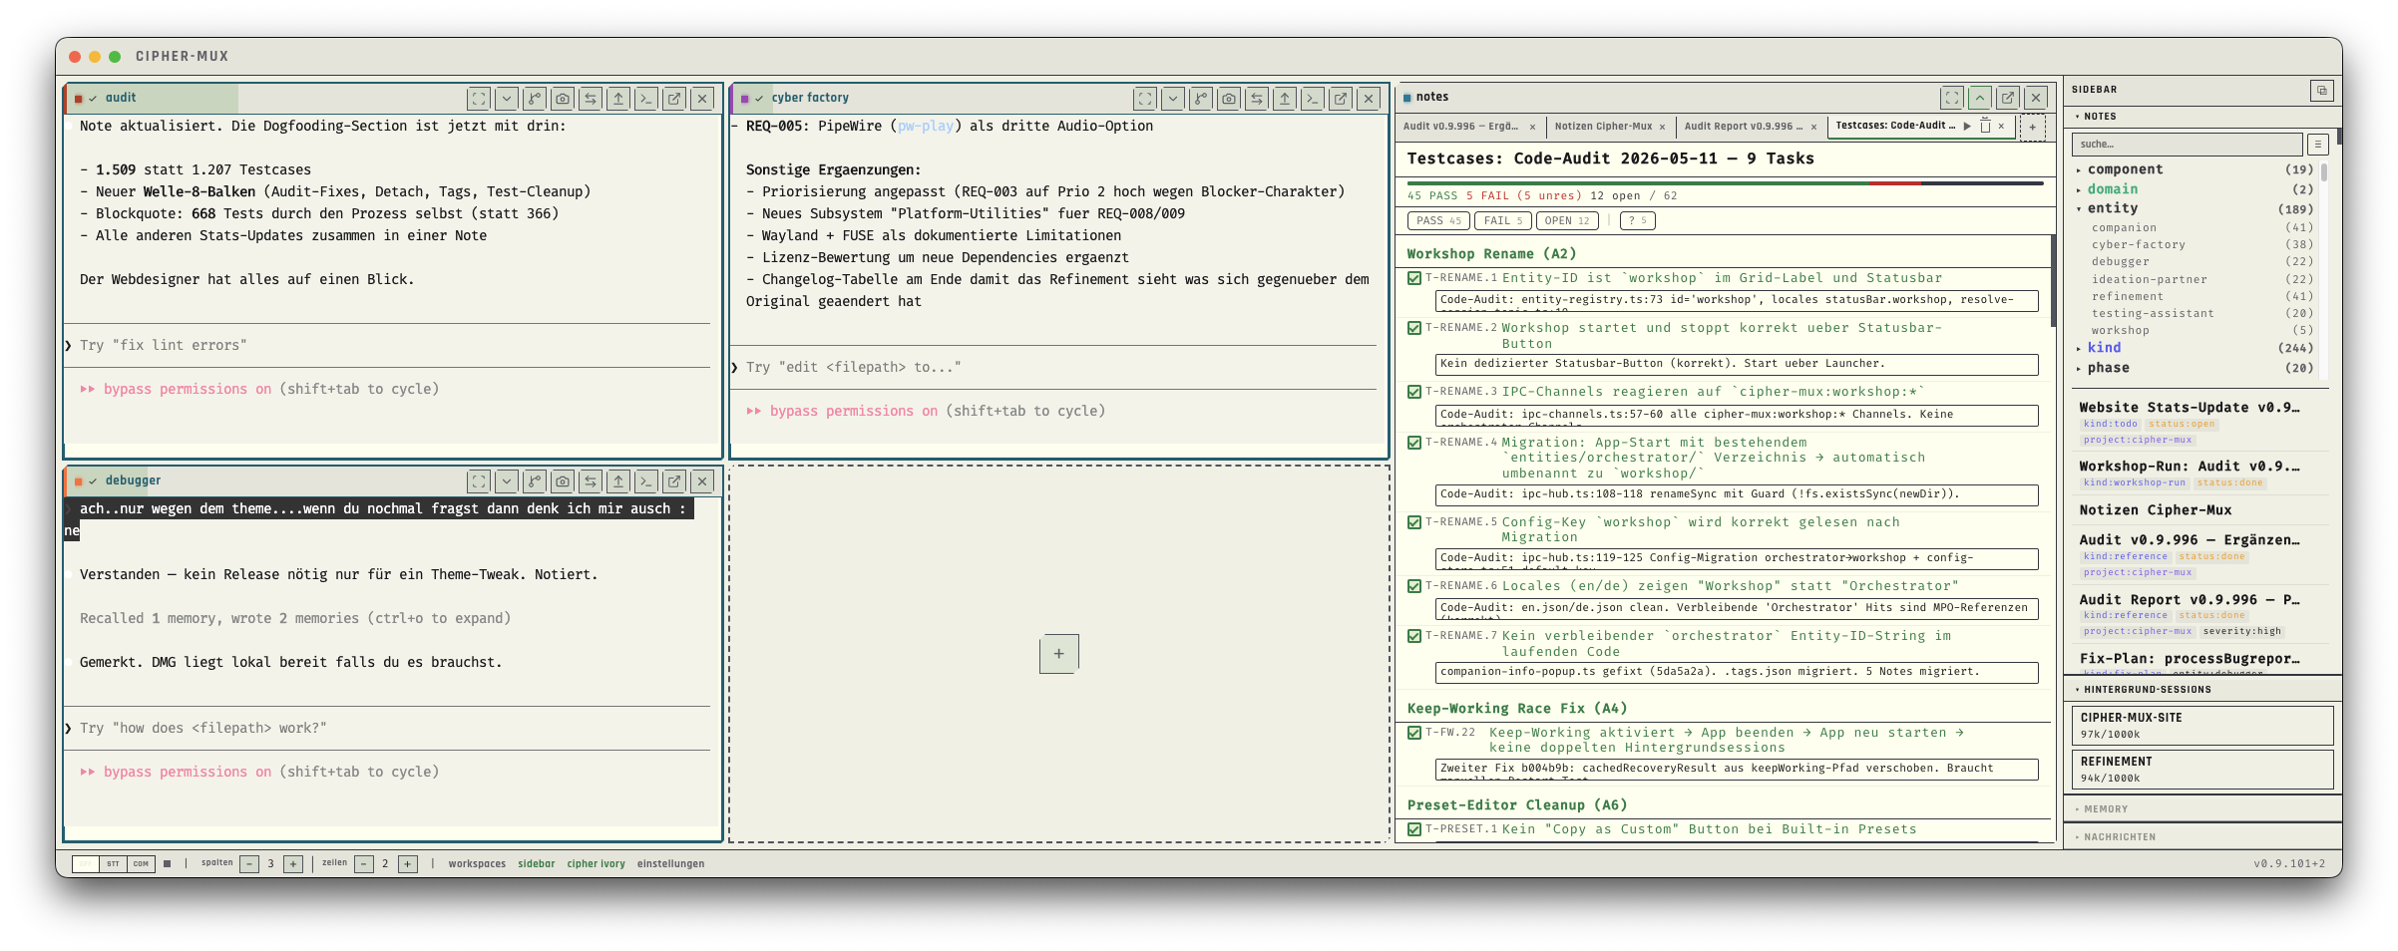Viewport: 2398px width, 951px height.
Task: Open einstellungen in the status bar
Action: click(x=670, y=864)
